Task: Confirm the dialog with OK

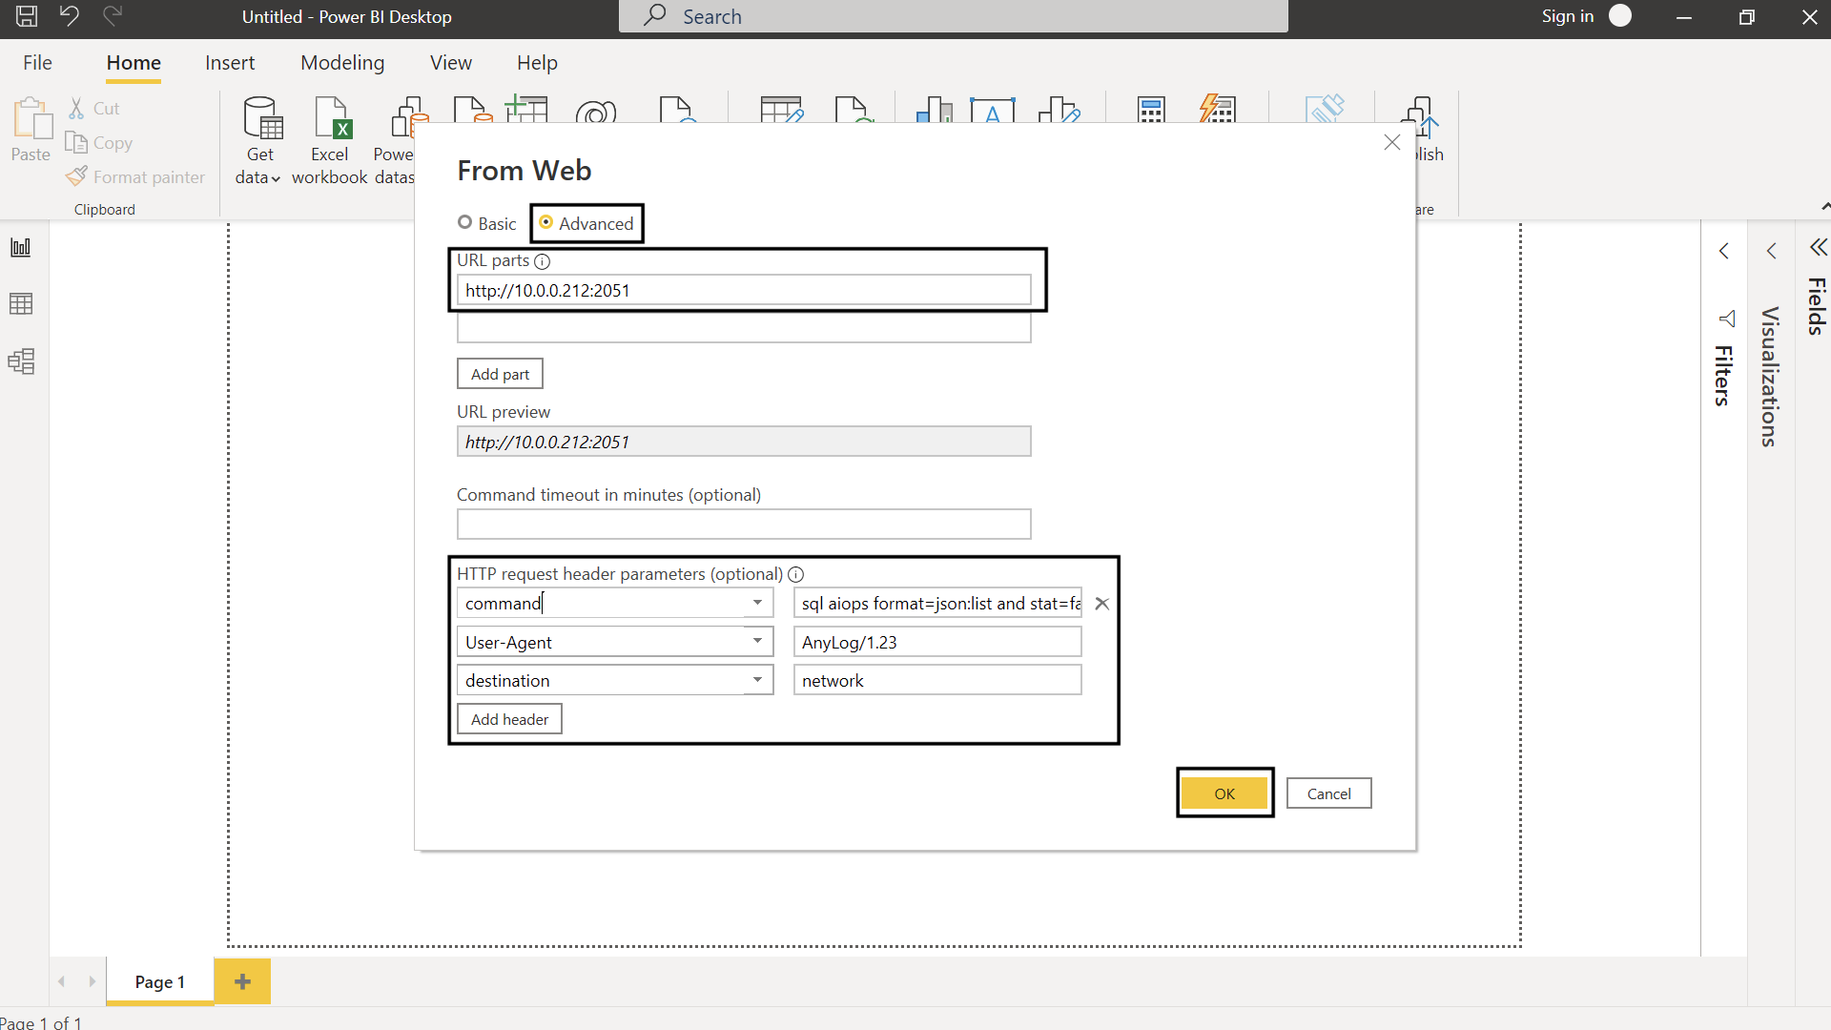Action: pos(1224,793)
